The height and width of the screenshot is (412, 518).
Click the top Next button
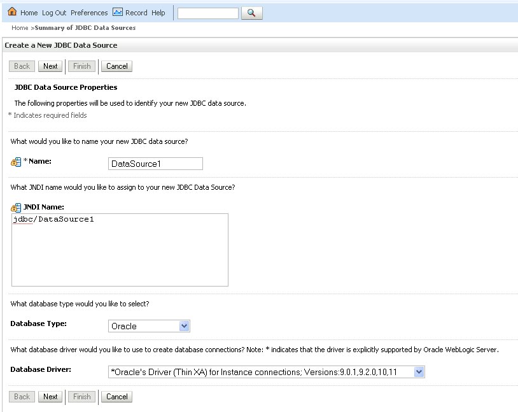(x=50, y=66)
